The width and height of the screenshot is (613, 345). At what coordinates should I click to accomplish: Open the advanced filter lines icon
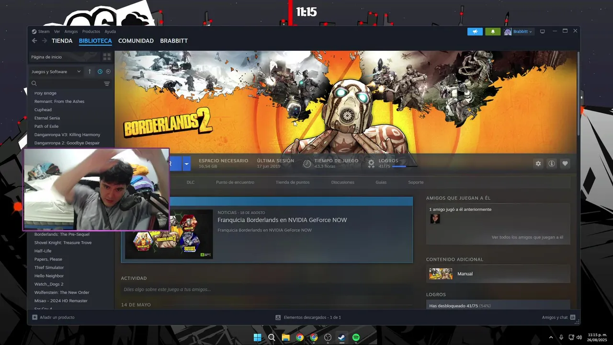(107, 83)
